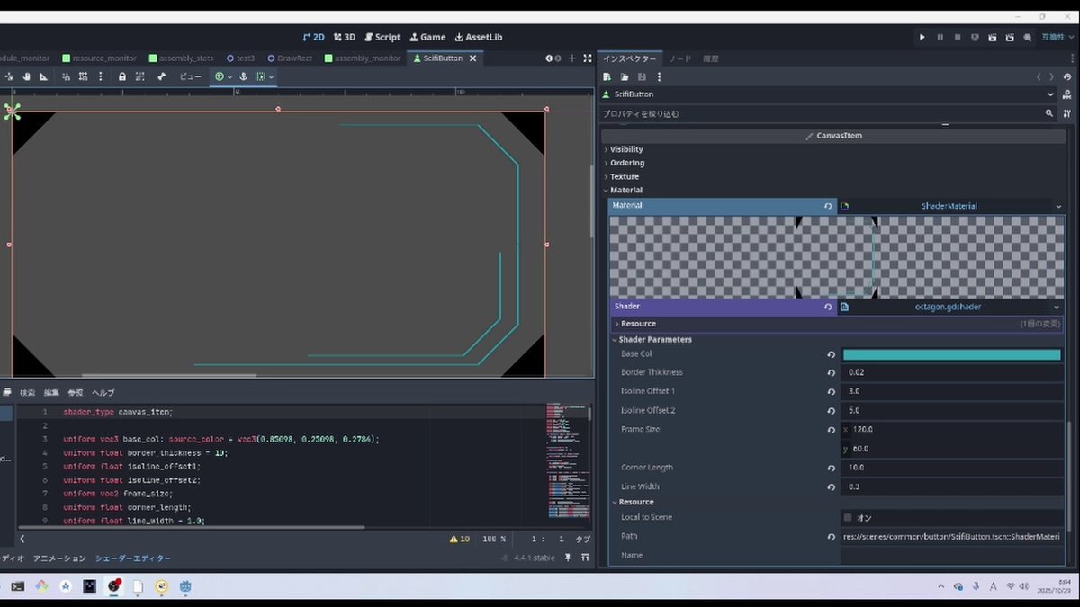Toggle the anchor preset button in toolbar
The height and width of the screenshot is (607, 1080).
click(x=221, y=76)
